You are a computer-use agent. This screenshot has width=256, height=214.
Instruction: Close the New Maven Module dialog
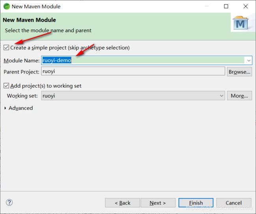[246, 6]
